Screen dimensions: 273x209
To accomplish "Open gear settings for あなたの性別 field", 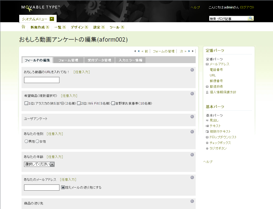I will tap(192, 132).
